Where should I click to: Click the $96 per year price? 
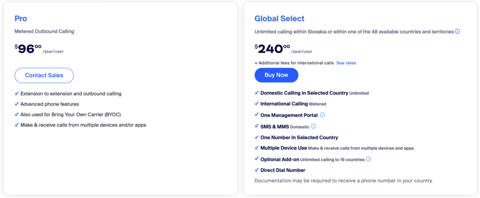pyautogui.click(x=29, y=48)
